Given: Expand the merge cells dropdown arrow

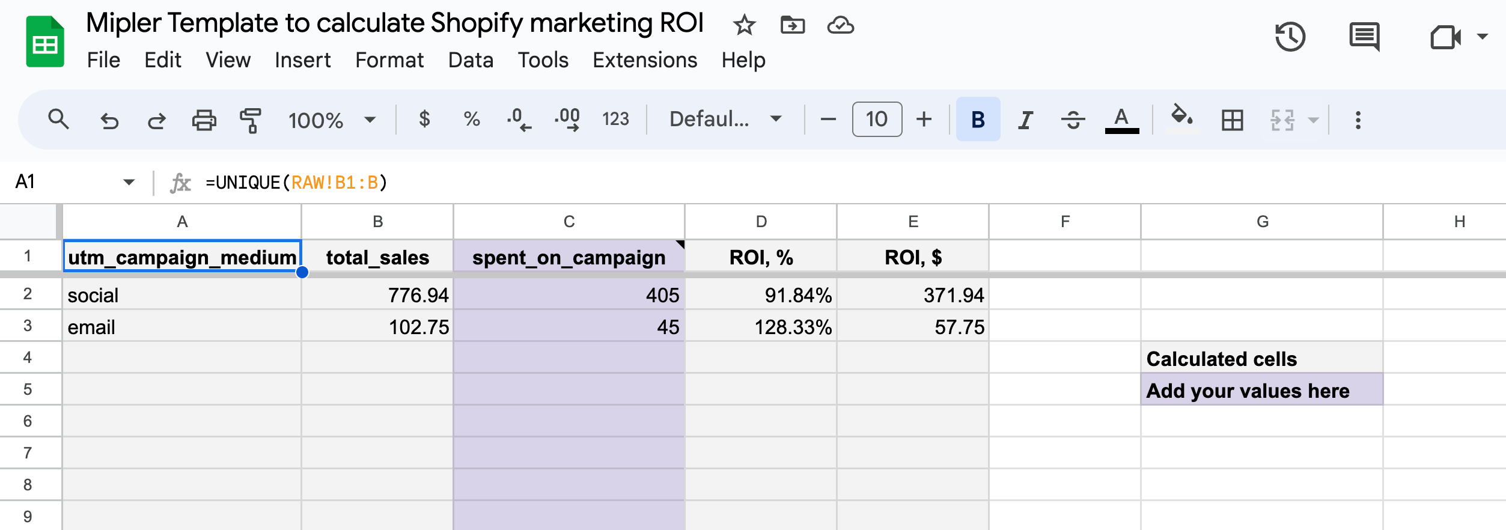Looking at the screenshot, I should point(1313,120).
